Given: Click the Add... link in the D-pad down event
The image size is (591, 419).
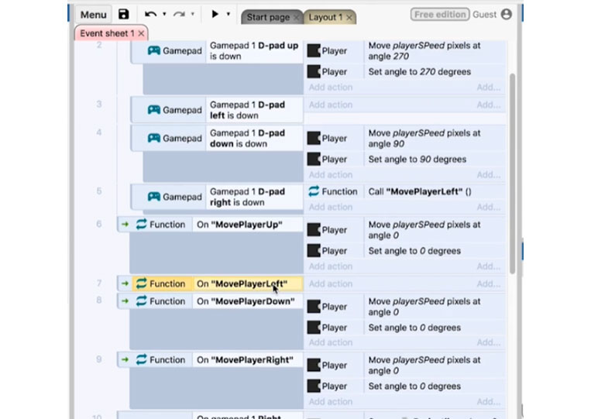Looking at the screenshot, I should coord(489,174).
